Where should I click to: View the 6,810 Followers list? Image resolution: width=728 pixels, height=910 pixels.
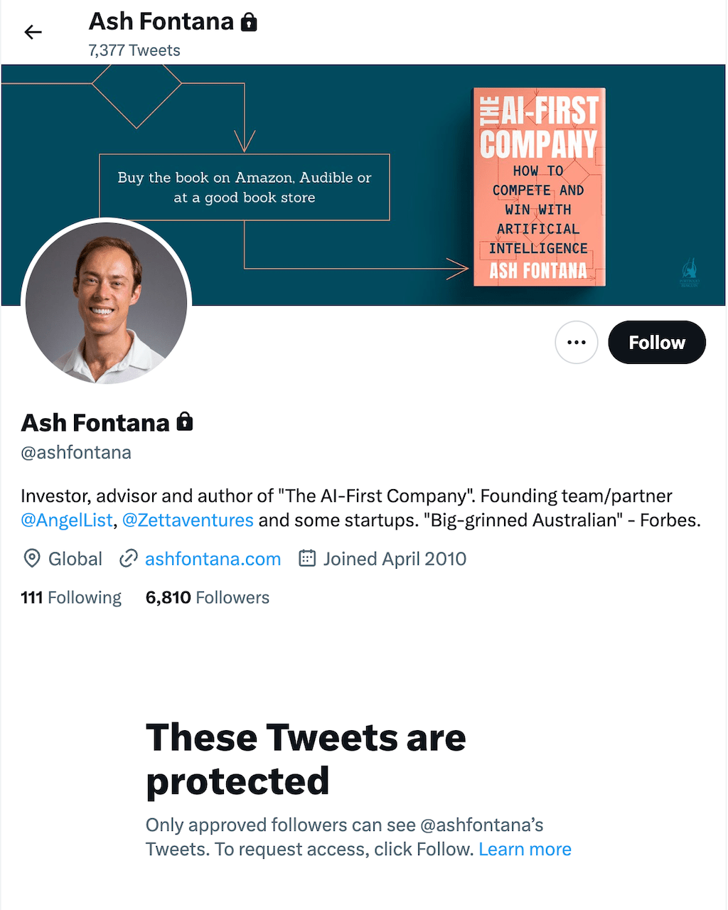(x=207, y=598)
